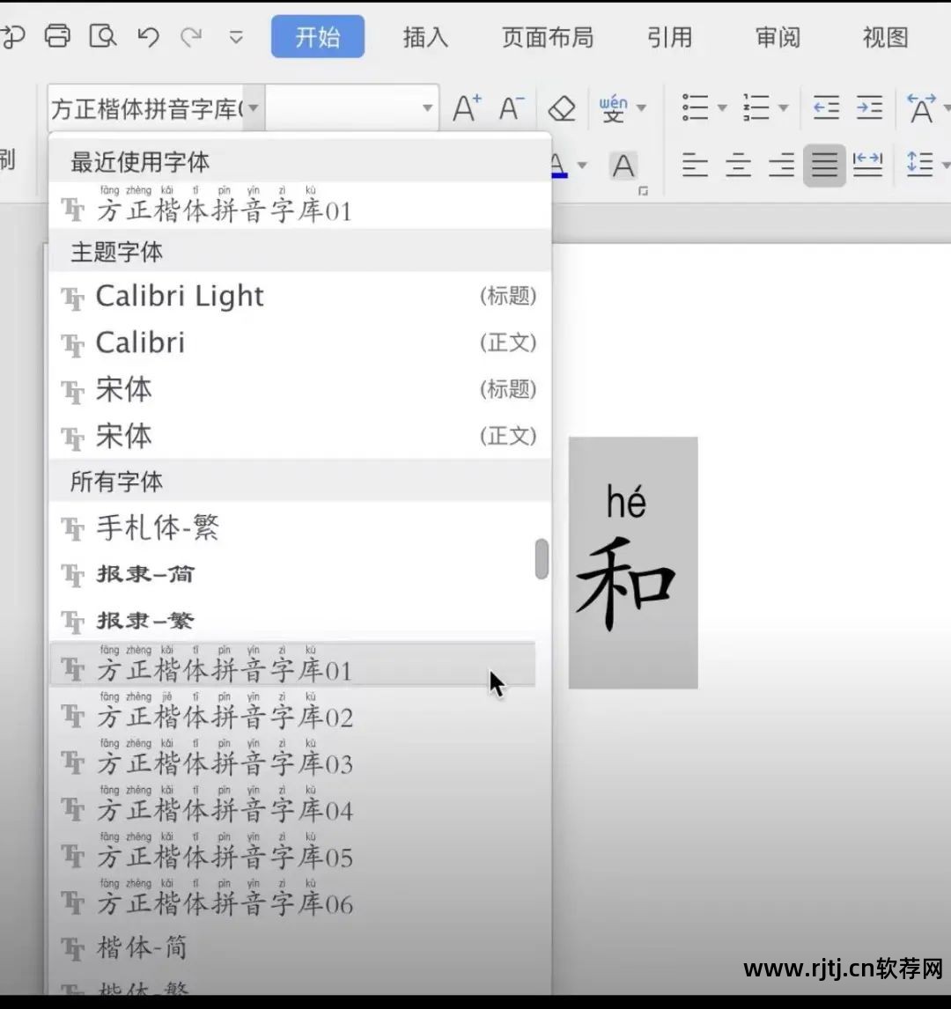This screenshot has width=951, height=1009.
Task: Select 手札体-繁 font
Action: click(x=292, y=527)
